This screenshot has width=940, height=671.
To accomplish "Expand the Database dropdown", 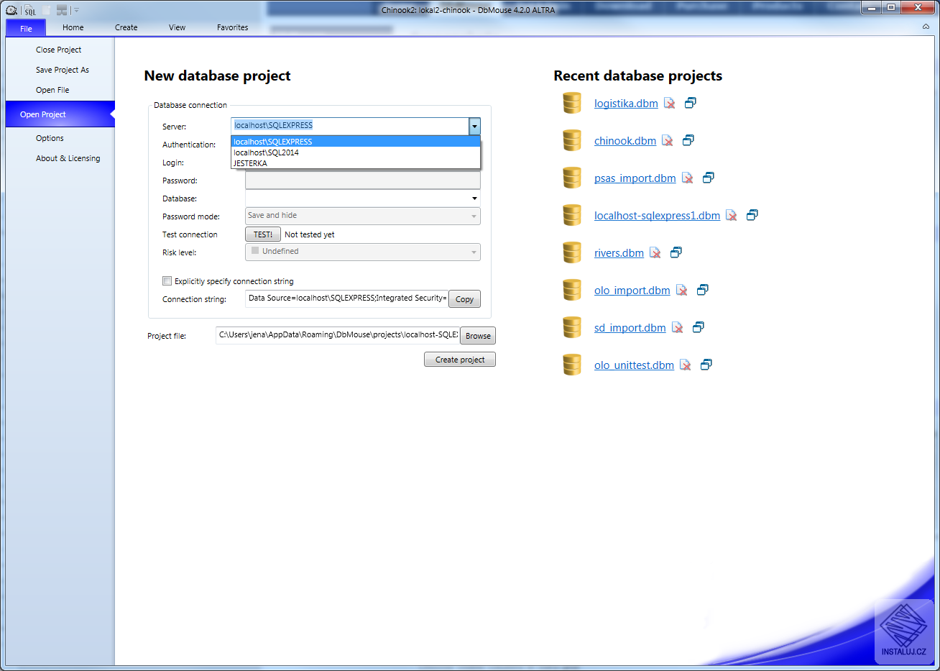I will pos(474,198).
